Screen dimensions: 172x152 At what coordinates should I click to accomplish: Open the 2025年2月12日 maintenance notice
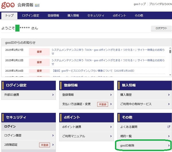(108, 62)
